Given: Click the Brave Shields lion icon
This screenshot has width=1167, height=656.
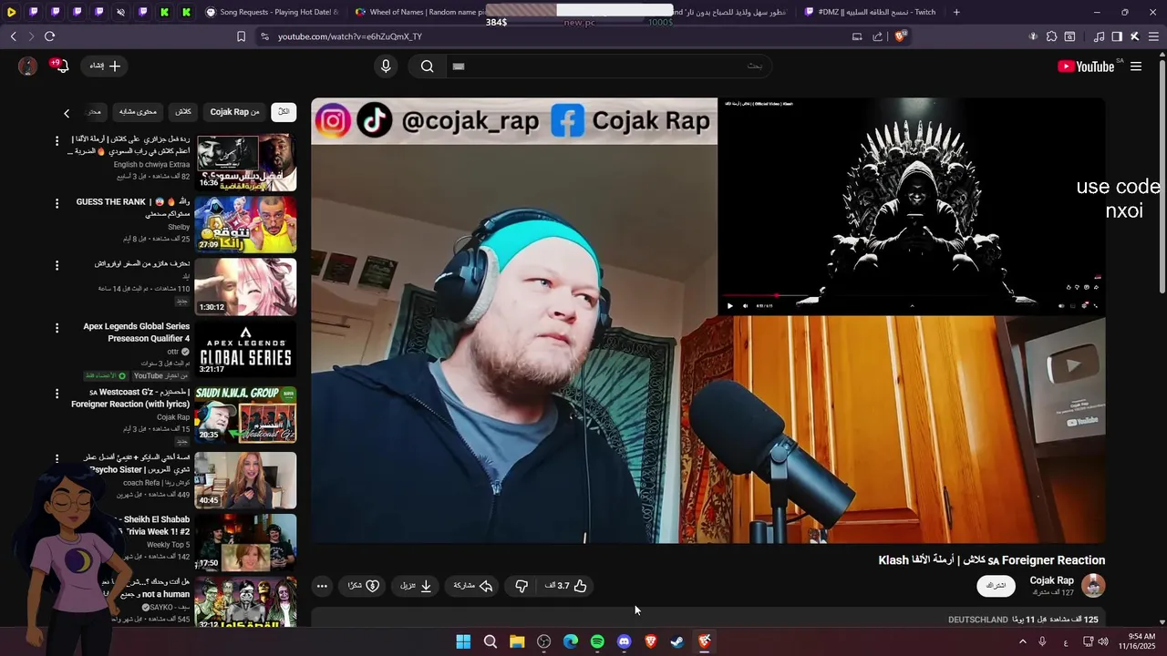Looking at the screenshot, I should [900, 36].
